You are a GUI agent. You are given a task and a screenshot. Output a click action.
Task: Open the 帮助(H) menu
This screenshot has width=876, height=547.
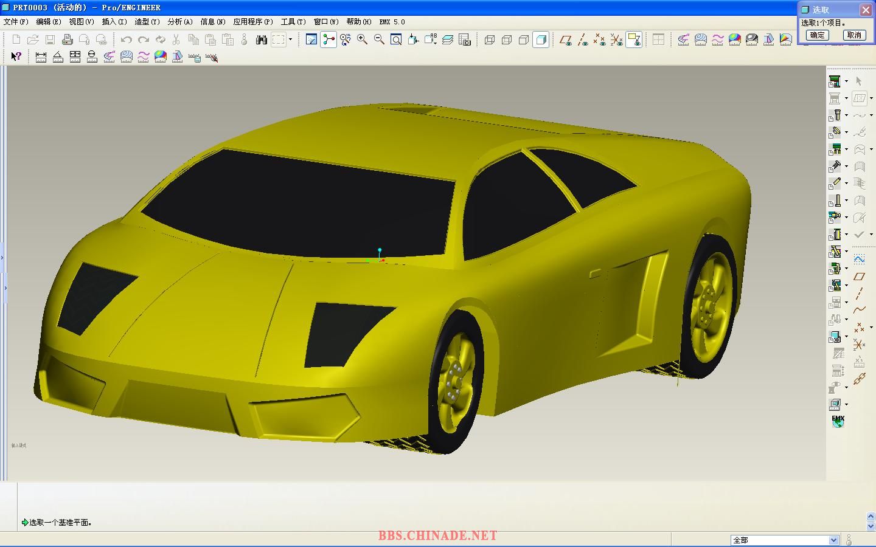pyautogui.click(x=359, y=22)
